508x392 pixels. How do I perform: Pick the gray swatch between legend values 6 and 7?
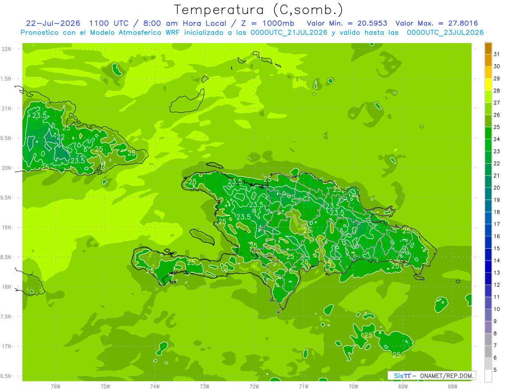[488, 352]
